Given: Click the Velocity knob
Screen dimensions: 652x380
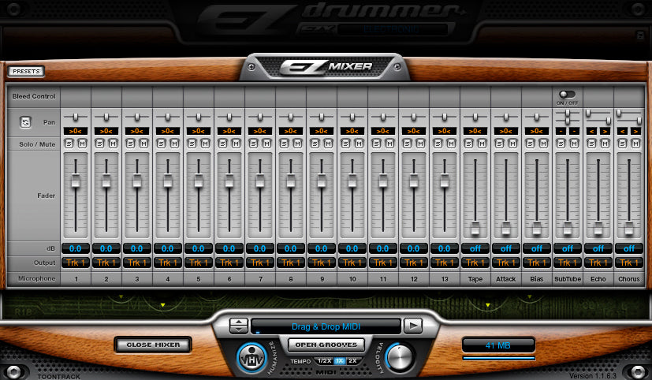Looking at the screenshot, I should pos(401,357).
